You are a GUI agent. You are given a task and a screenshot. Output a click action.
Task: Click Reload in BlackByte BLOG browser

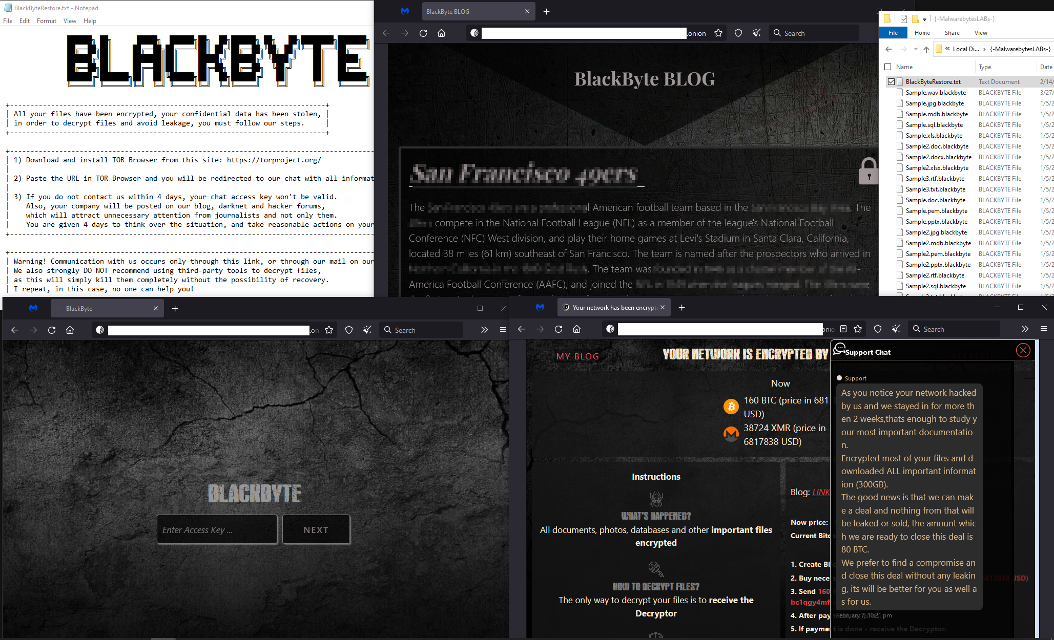point(423,33)
